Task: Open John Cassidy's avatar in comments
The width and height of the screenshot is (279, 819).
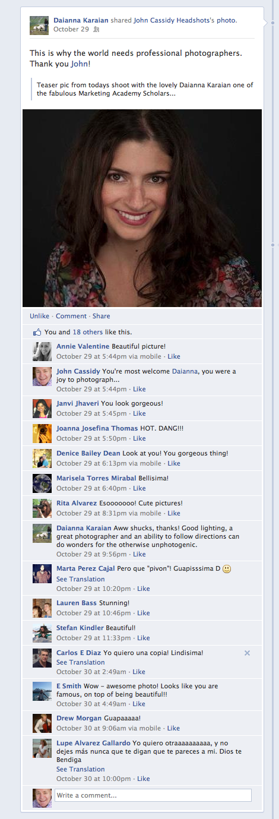Action: pos(42,377)
